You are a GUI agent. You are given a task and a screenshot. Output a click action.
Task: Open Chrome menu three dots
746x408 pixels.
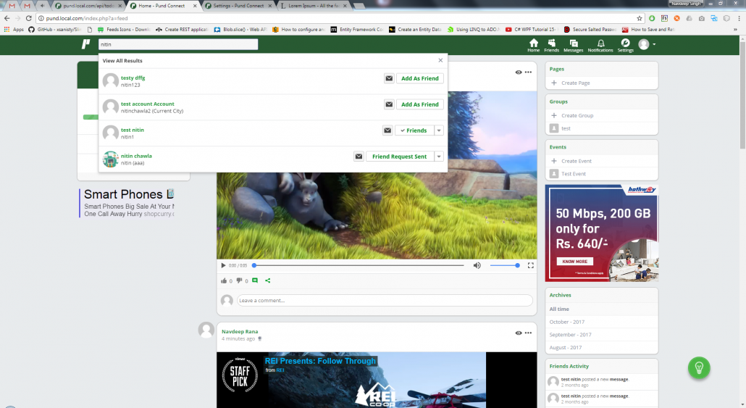(739, 18)
